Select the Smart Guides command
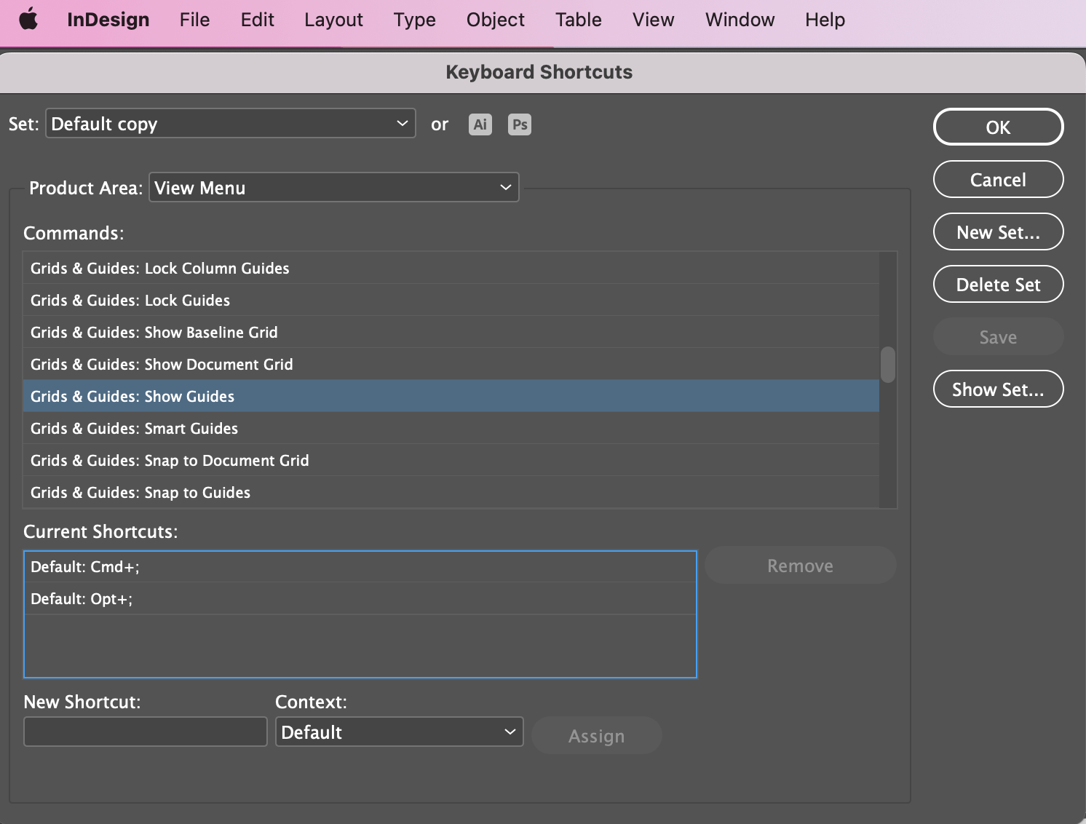 (x=134, y=428)
